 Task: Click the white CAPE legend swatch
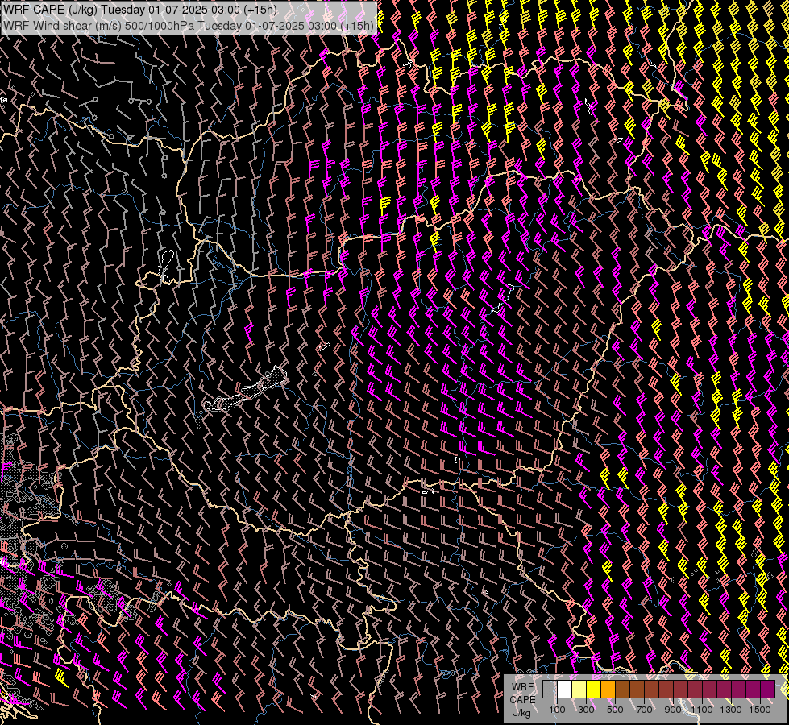564,690
